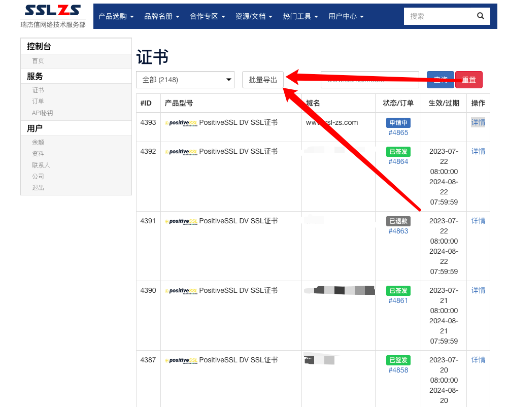This screenshot has height=407, width=507.
Task: Click the 控制台 sidebar heading
Action: click(x=39, y=46)
